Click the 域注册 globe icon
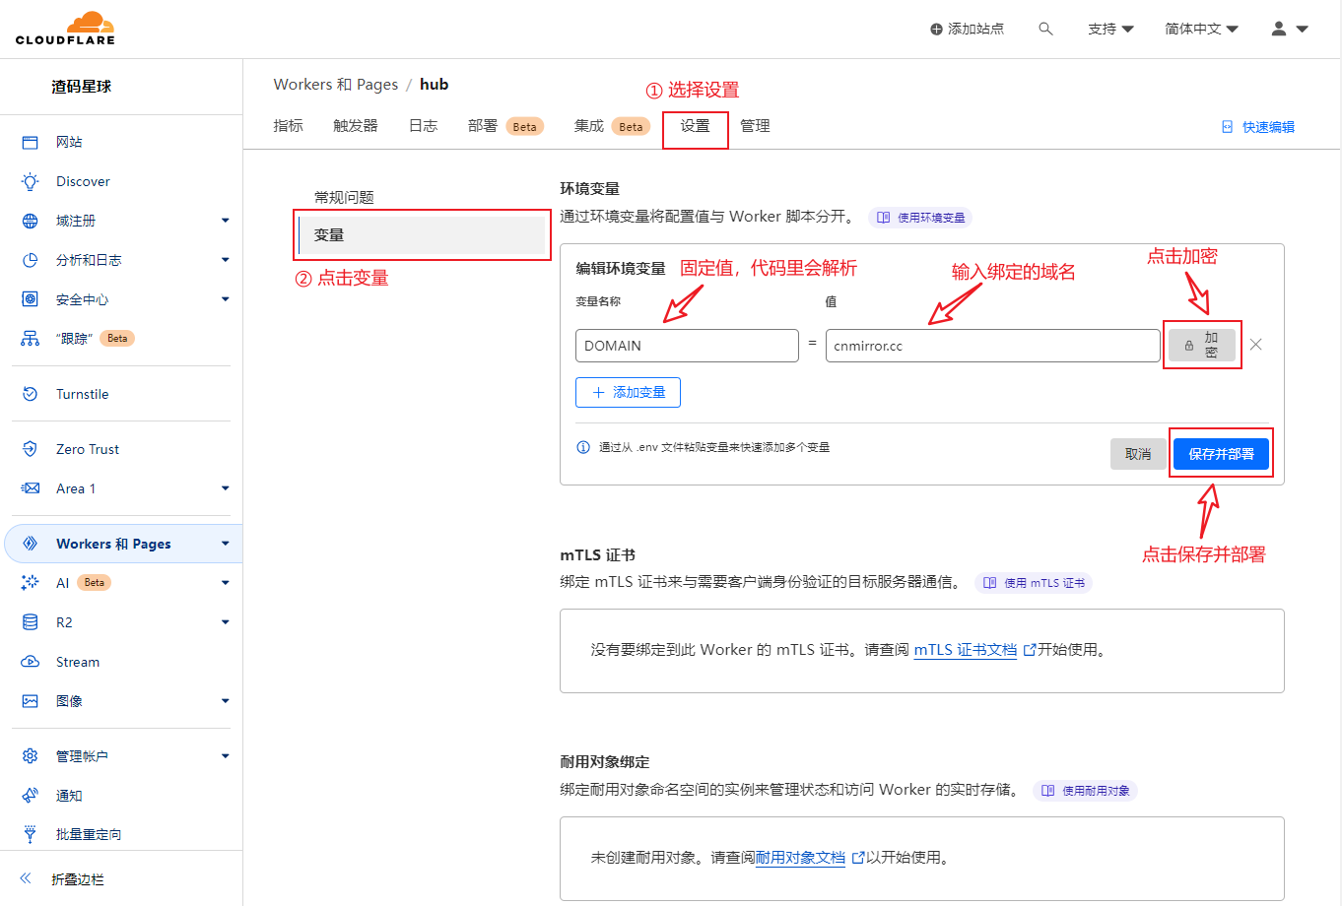Screen dimensions: 1342x906 click(31, 222)
